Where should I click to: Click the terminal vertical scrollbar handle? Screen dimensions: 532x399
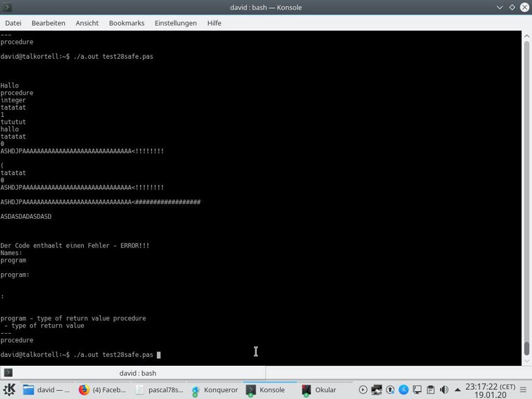tap(526, 349)
